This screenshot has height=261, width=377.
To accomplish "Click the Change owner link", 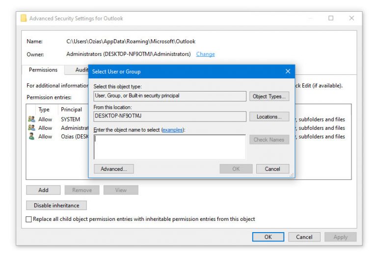I will pos(205,54).
